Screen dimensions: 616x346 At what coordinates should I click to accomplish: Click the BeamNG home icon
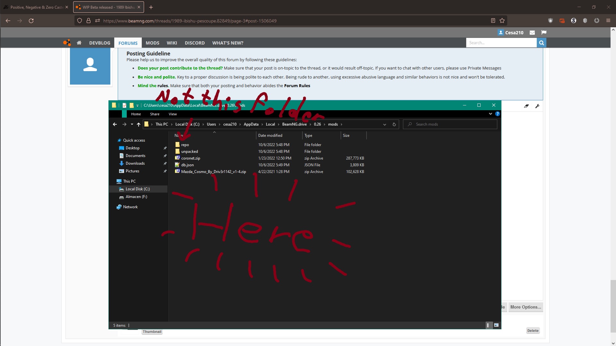click(x=79, y=43)
